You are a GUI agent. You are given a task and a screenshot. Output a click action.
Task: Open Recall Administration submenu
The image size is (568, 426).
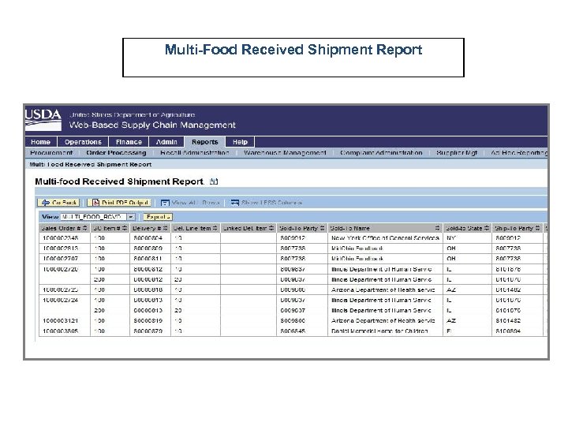[195, 153]
